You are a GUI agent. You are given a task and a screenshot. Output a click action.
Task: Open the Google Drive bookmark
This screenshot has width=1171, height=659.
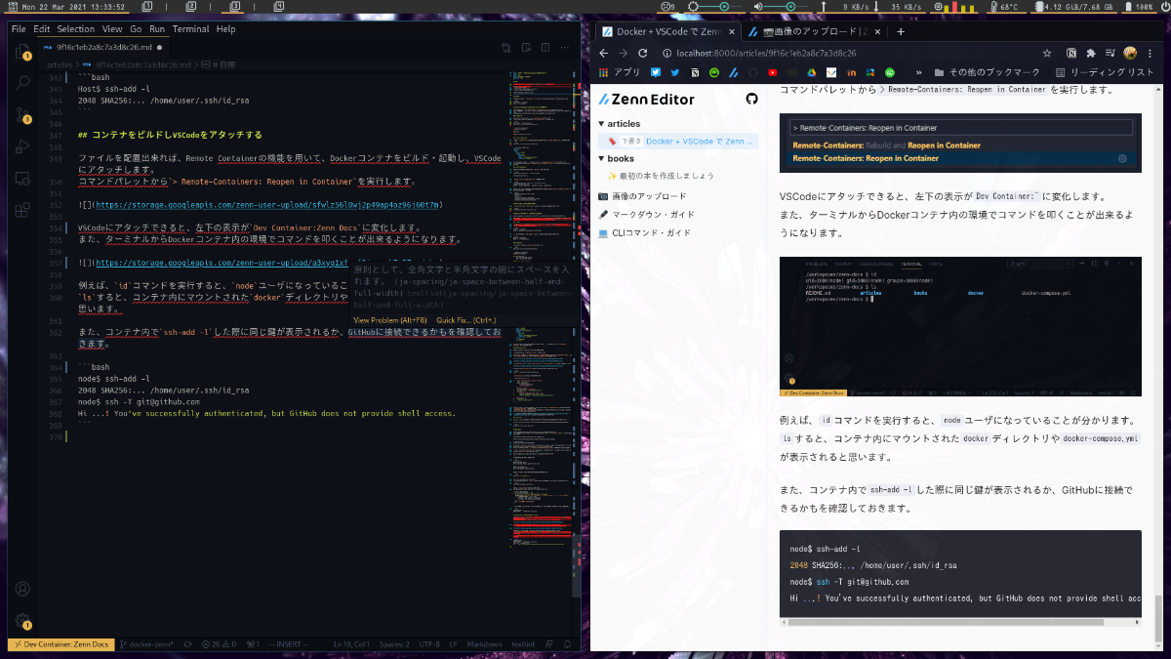(x=812, y=72)
